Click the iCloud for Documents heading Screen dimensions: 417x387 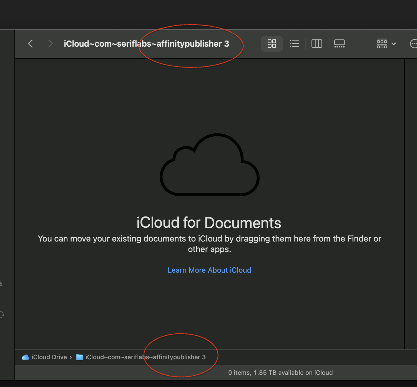click(x=209, y=223)
